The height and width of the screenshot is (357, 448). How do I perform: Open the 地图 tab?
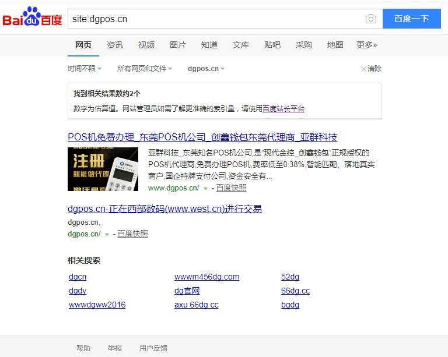pyautogui.click(x=335, y=45)
